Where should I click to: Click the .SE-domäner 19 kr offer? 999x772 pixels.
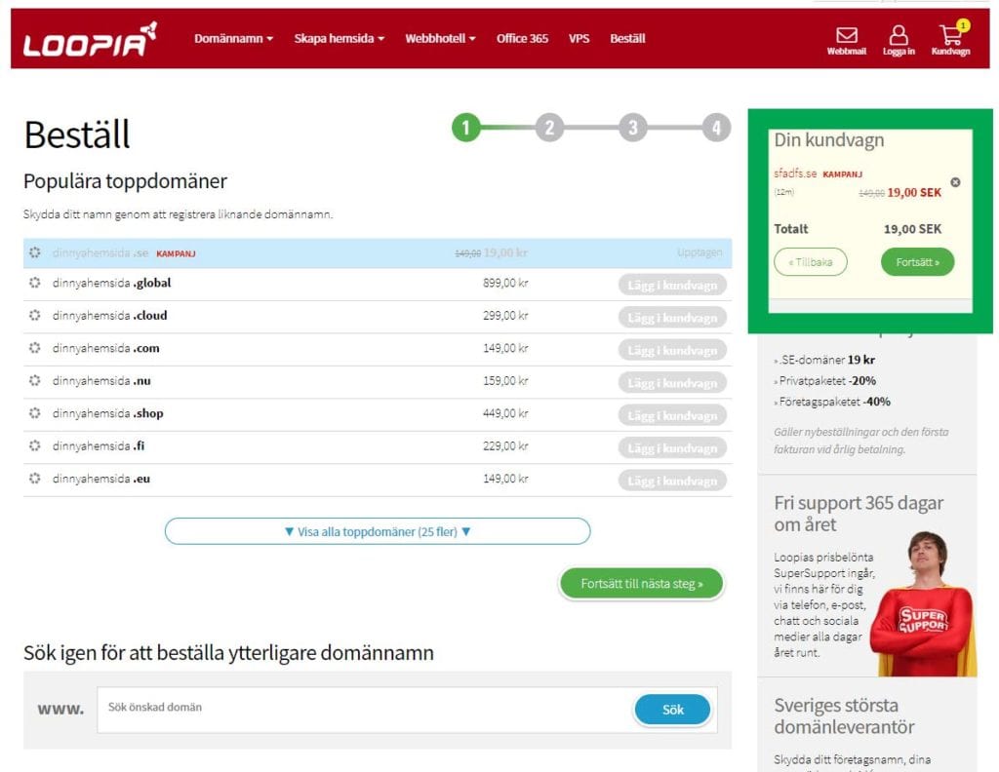(x=825, y=360)
